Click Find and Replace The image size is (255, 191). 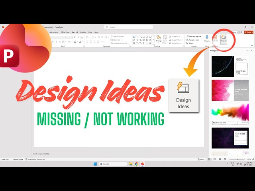194,36
